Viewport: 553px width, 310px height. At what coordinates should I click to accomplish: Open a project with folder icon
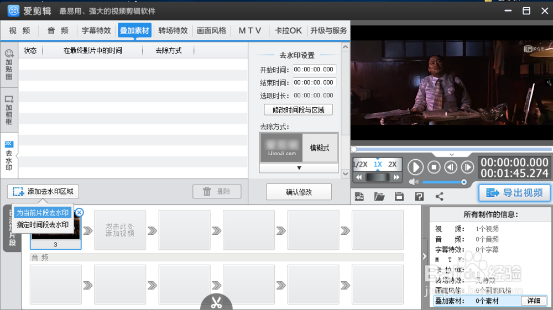click(379, 197)
